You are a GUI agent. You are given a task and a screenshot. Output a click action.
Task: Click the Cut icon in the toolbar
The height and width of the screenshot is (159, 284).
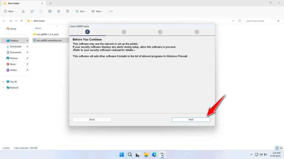[23, 11]
